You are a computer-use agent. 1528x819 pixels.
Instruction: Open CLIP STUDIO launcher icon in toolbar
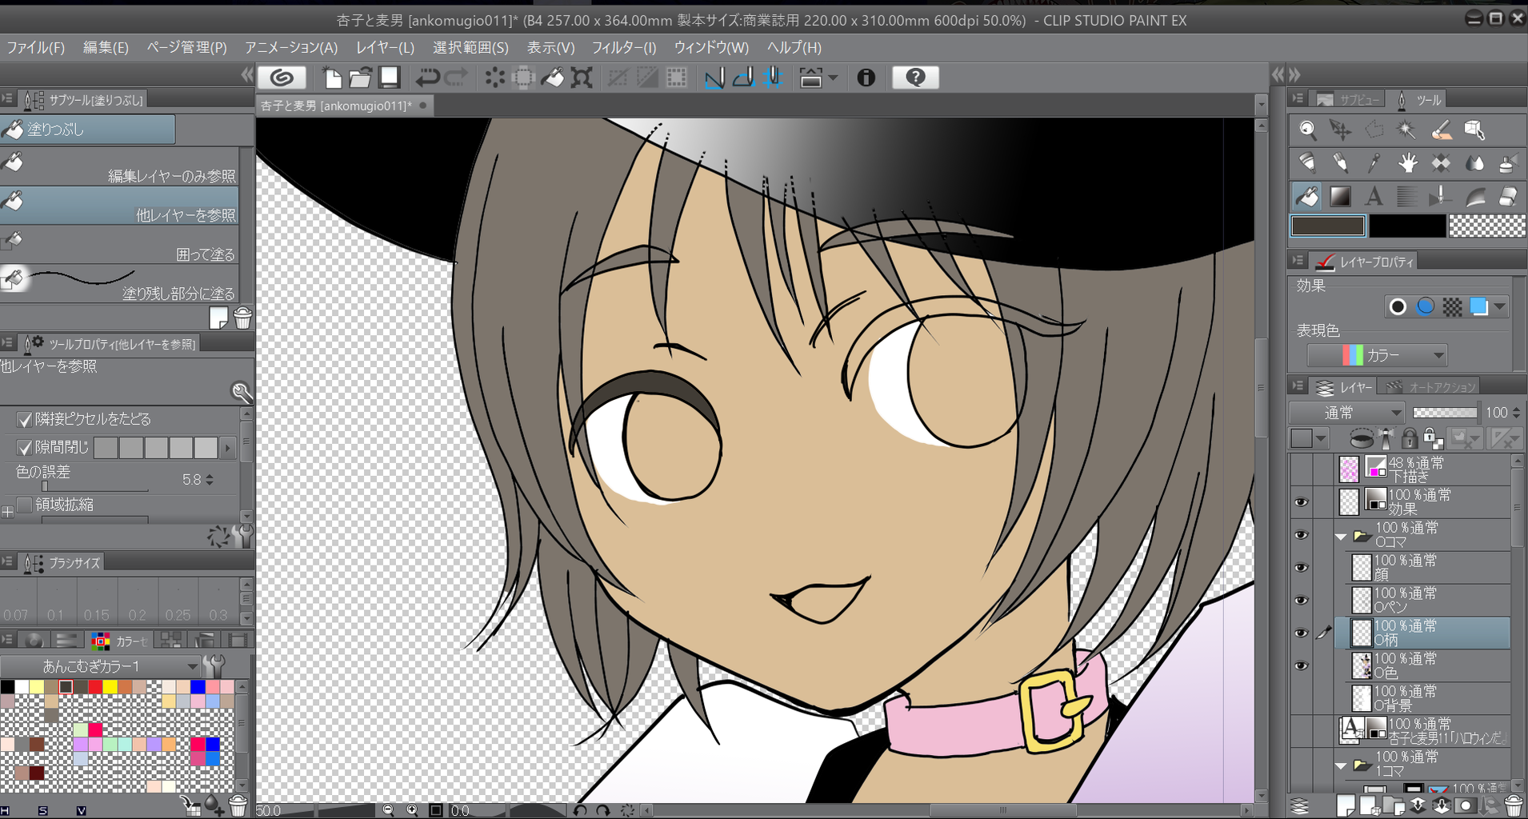pyautogui.click(x=282, y=78)
